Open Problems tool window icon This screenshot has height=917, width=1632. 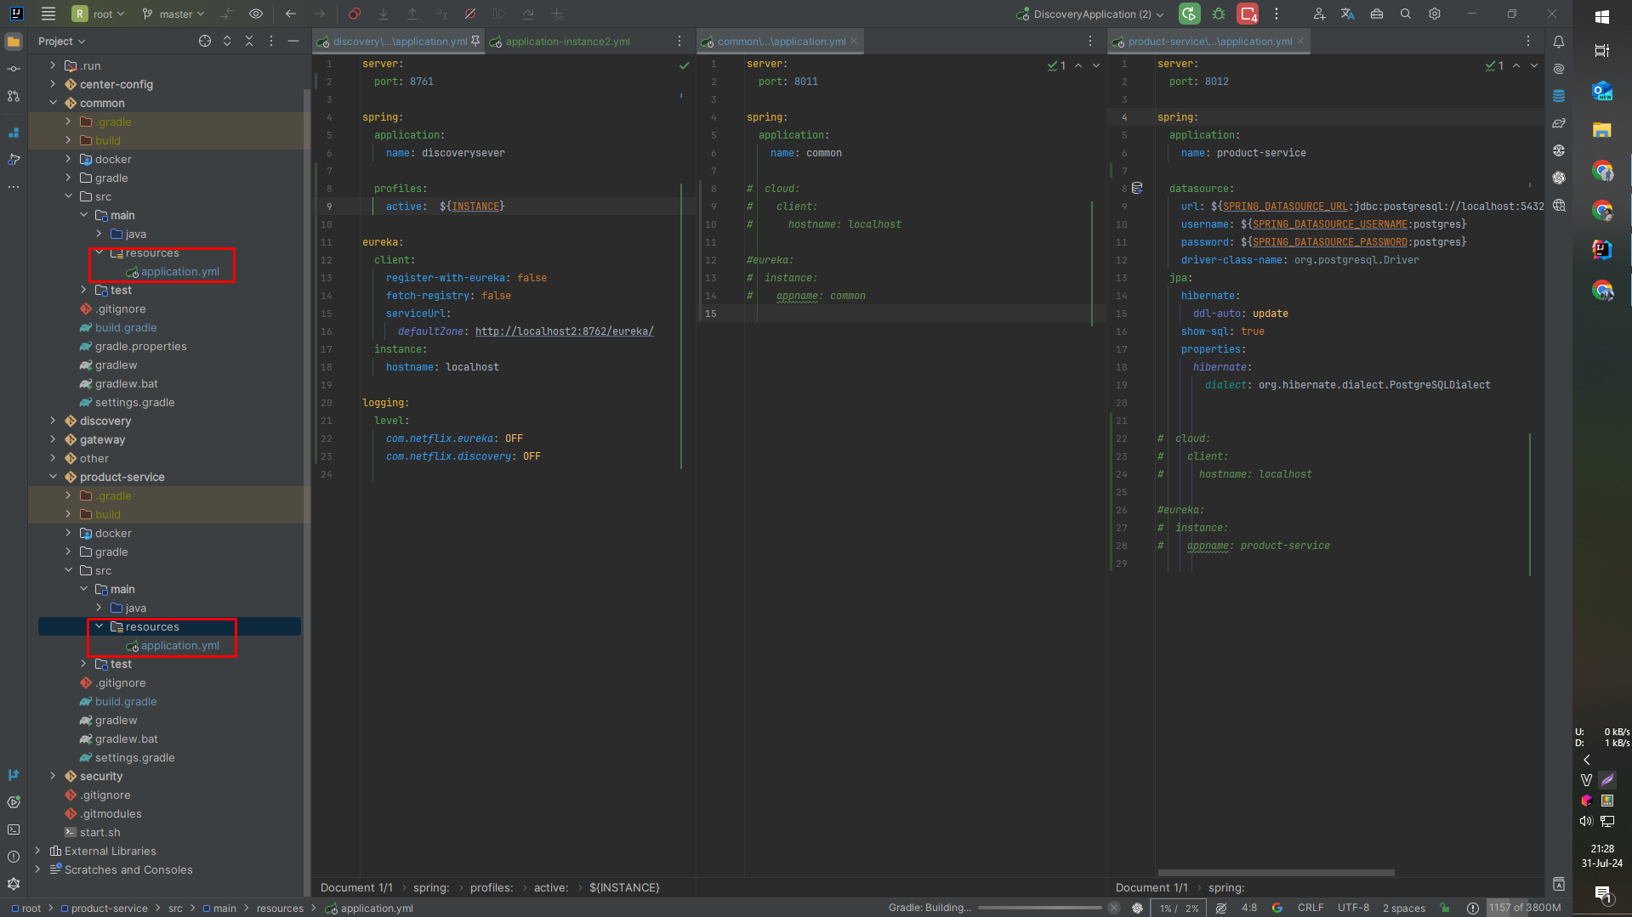pos(14,857)
